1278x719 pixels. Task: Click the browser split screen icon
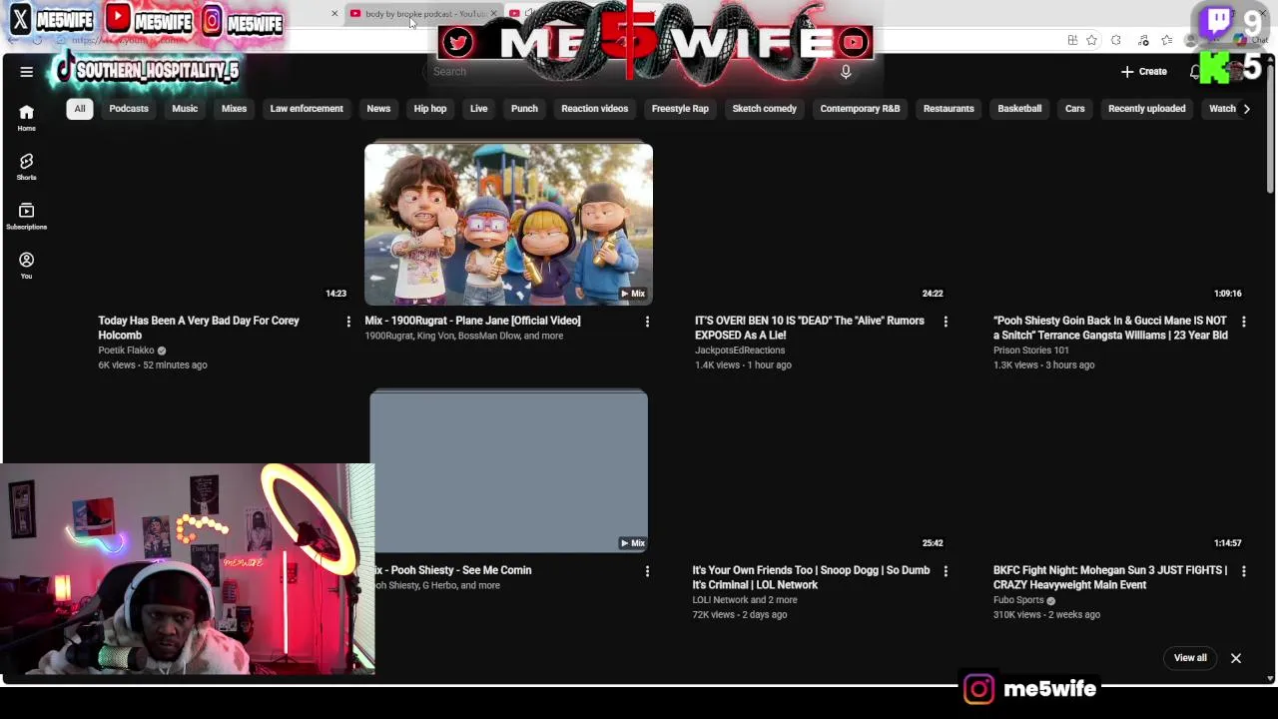coord(1072,40)
